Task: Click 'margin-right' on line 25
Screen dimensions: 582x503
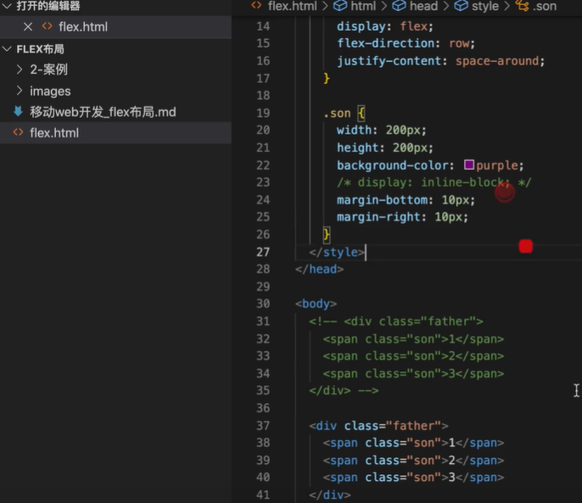Action: point(378,217)
